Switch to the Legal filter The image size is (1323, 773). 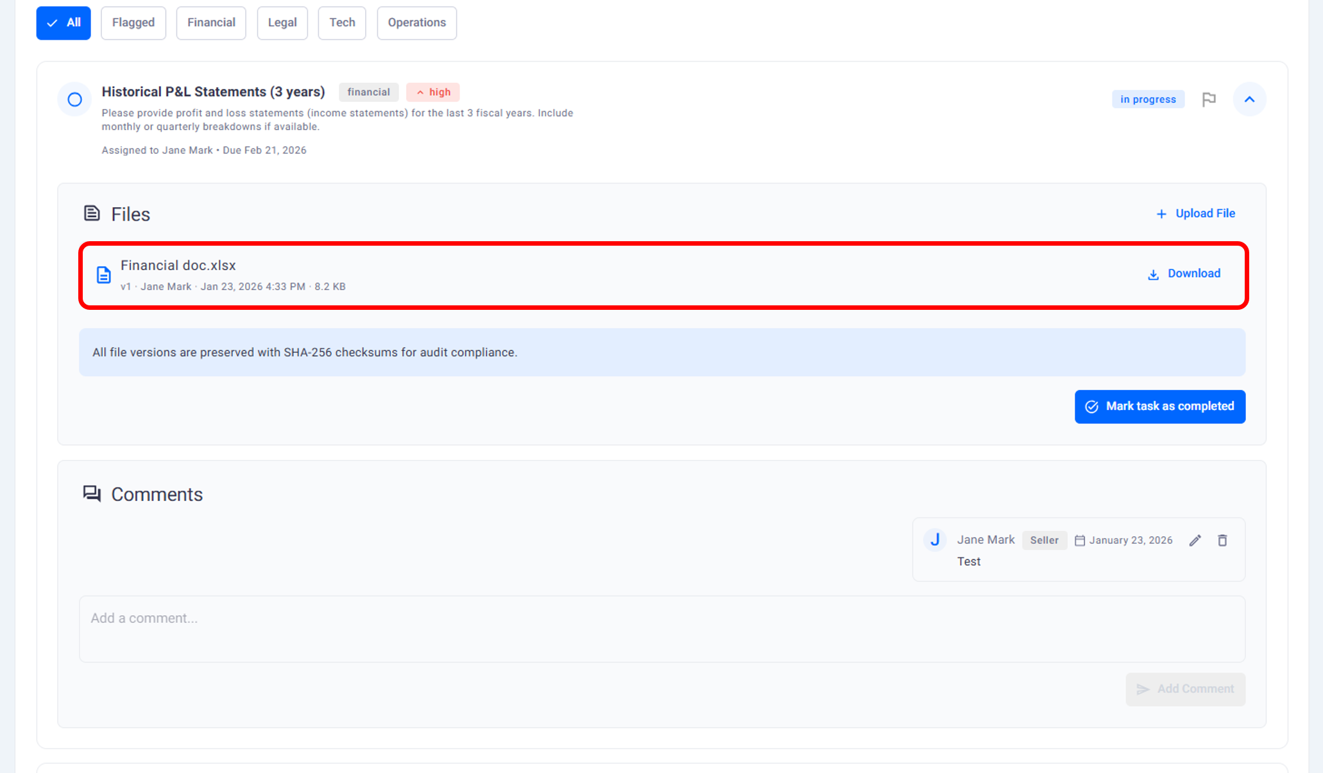282,23
